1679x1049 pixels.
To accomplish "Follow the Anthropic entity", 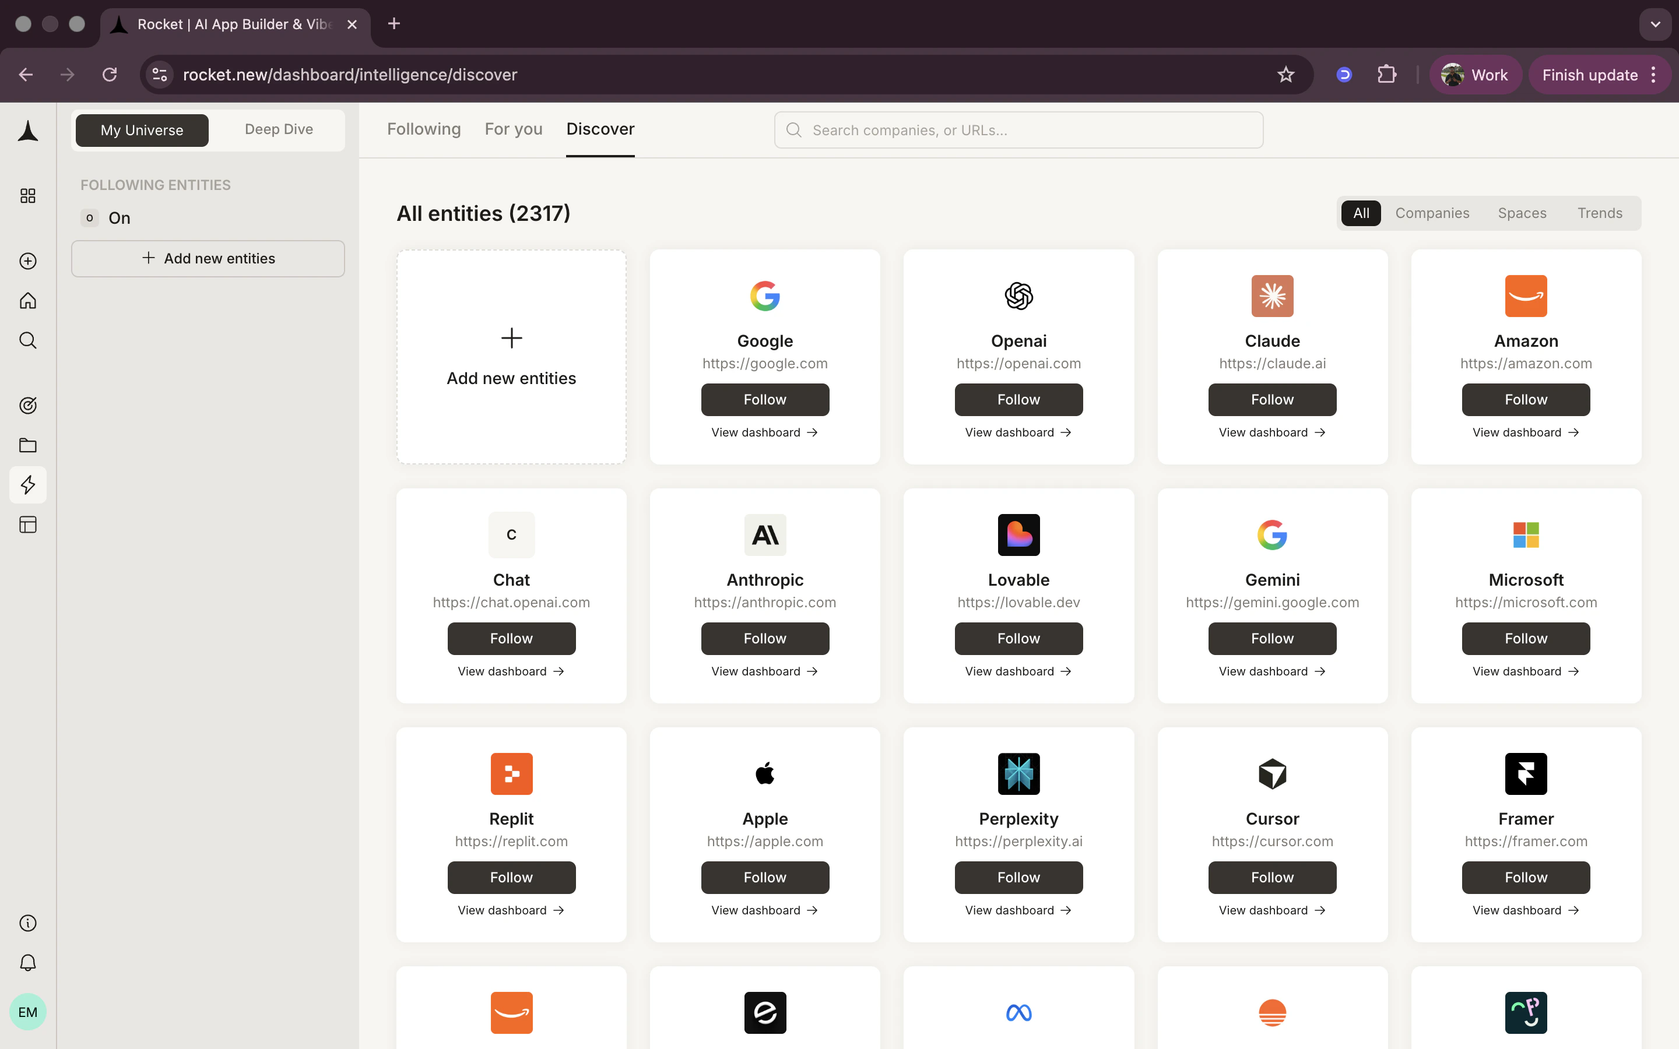I will coord(764,638).
